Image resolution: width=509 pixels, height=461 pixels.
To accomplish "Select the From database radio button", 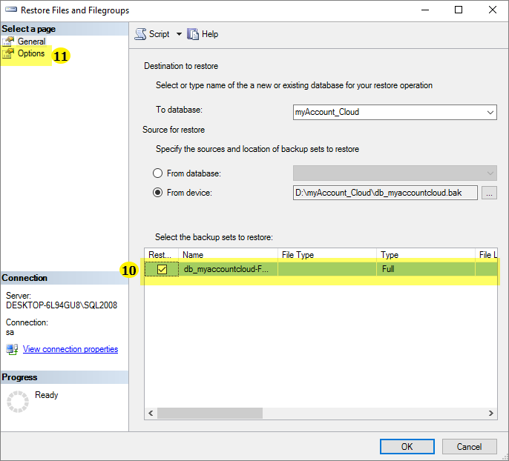I will (158, 173).
